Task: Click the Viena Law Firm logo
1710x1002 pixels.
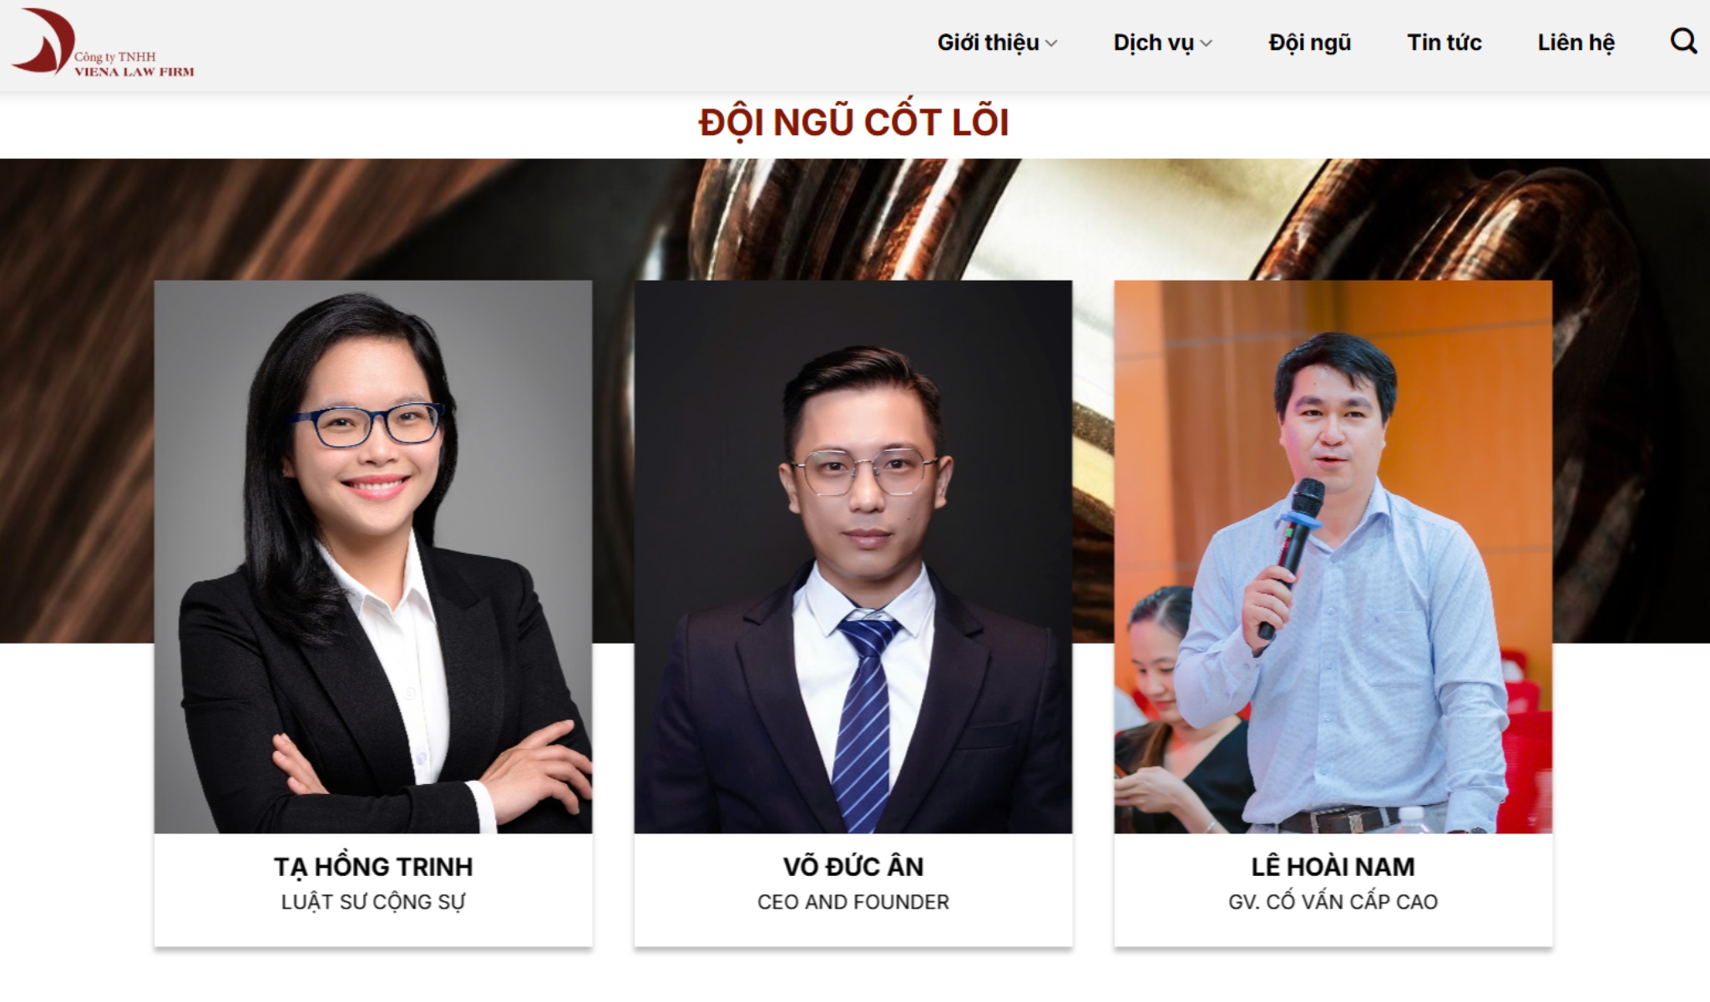Action: pyautogui.click(x=102, y=43)
